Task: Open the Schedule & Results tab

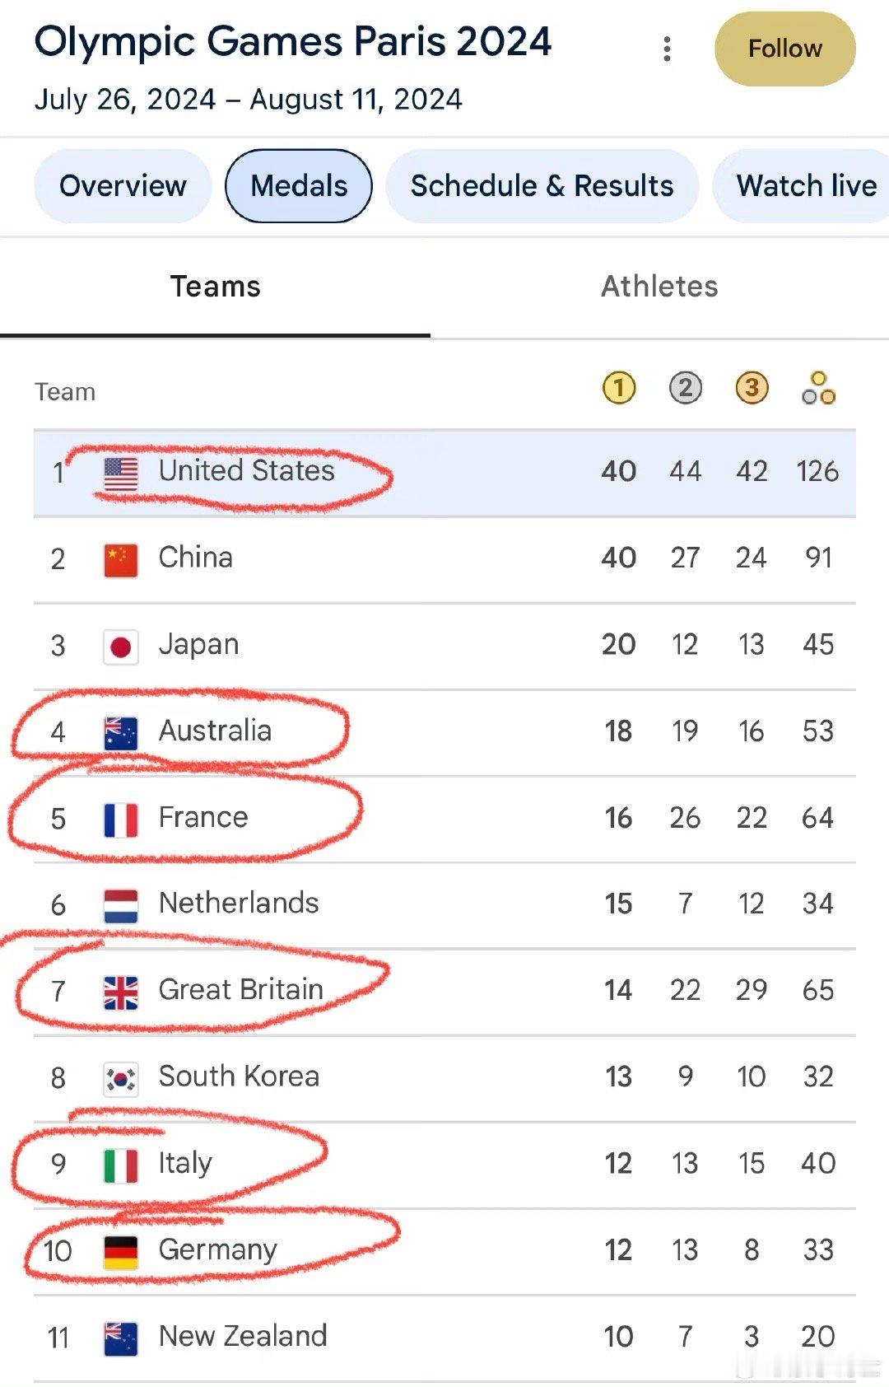Action: [x=542, y=185]
